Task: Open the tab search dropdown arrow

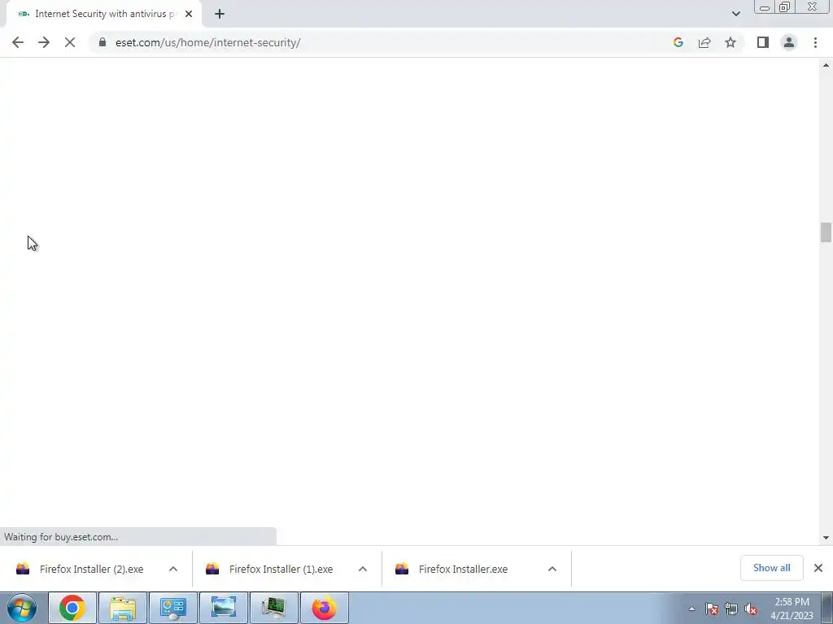Action: pos(735,14)
